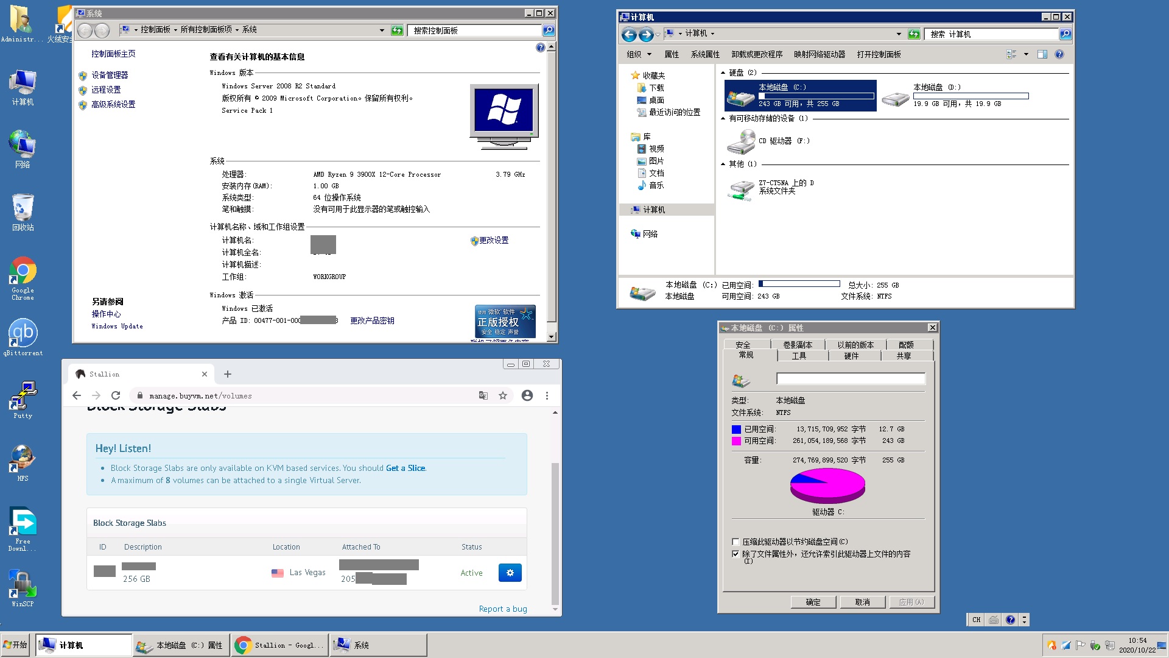Click the gear settings button for the Active slab

510,573
